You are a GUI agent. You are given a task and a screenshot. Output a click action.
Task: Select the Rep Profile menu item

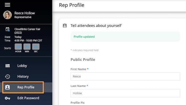[23, 87]
